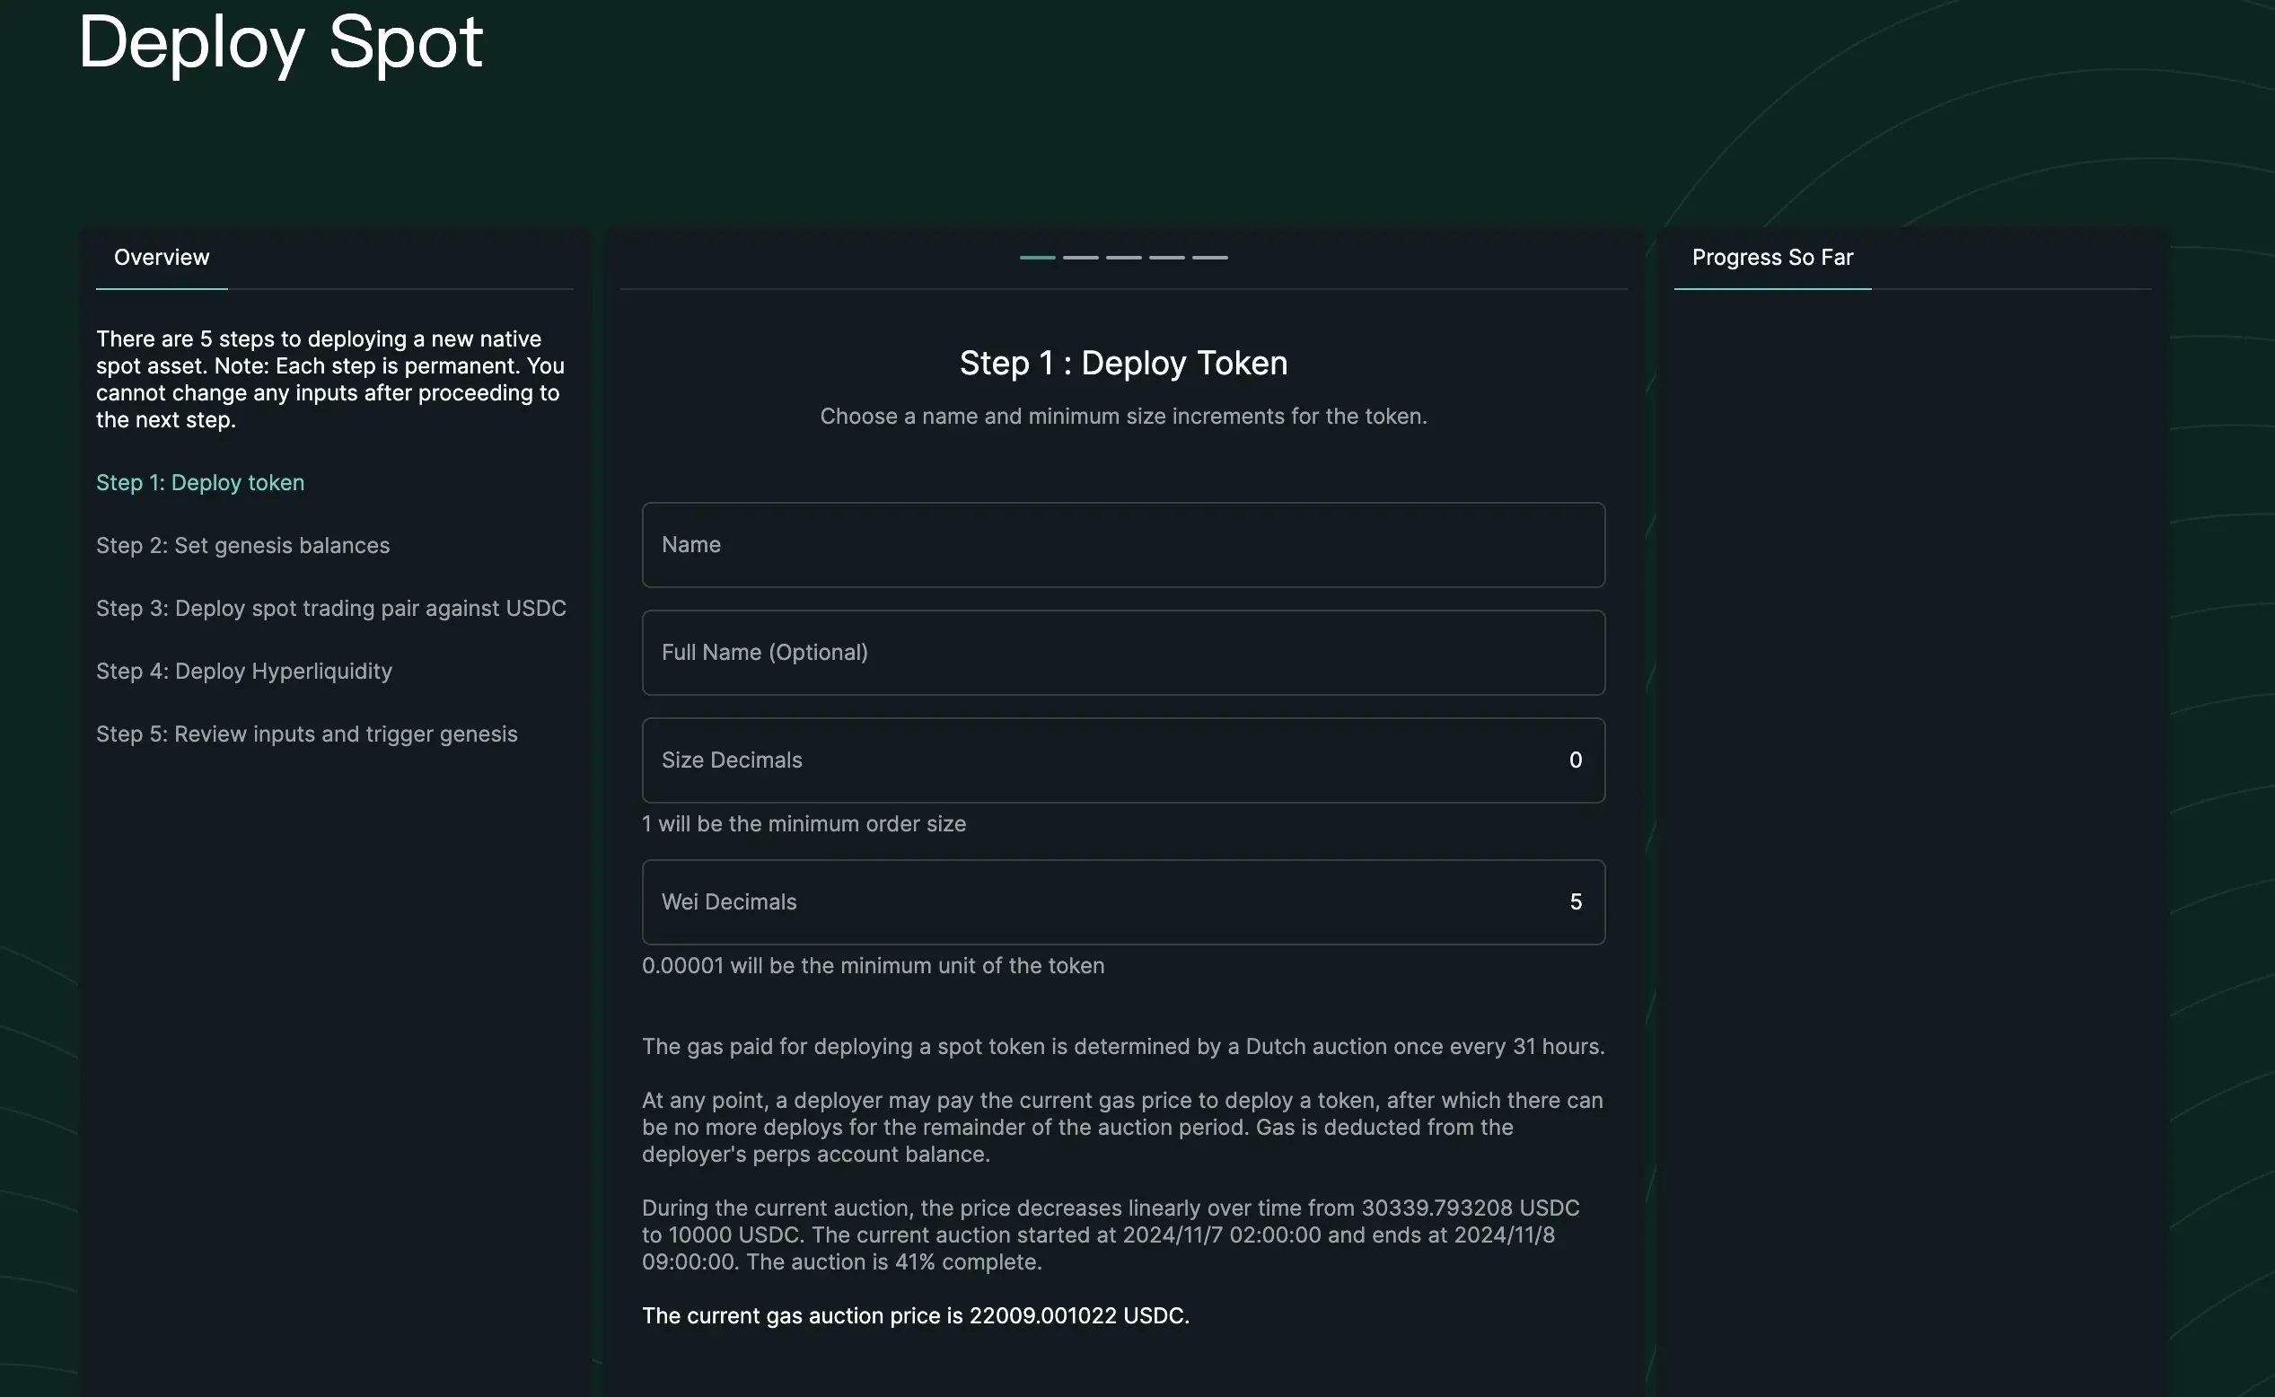
Task: Click the first step progress indicator dash
Action: click(x=1037, y=258)
